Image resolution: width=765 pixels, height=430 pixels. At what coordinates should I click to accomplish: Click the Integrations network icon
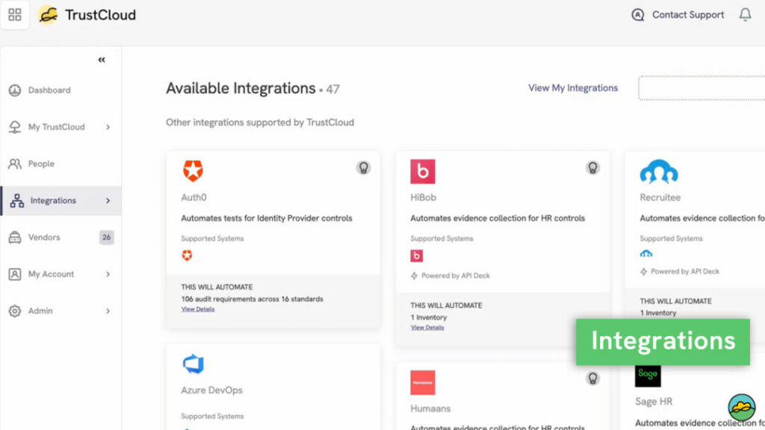click(17, 200)
